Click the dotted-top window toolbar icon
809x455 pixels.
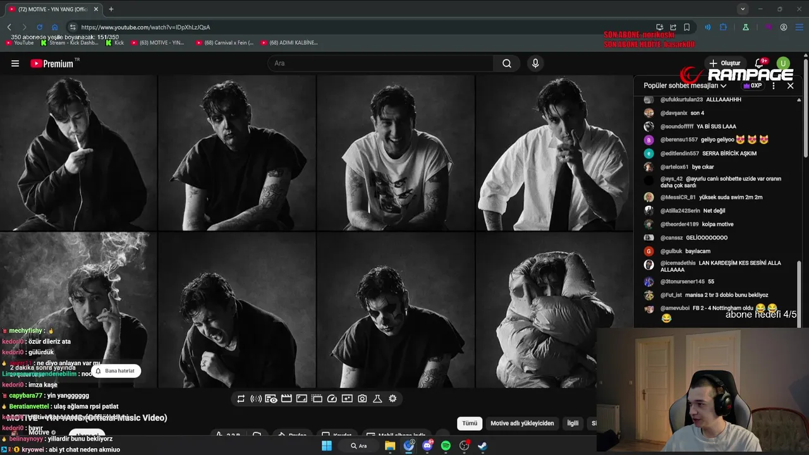(x=317, y=399)
